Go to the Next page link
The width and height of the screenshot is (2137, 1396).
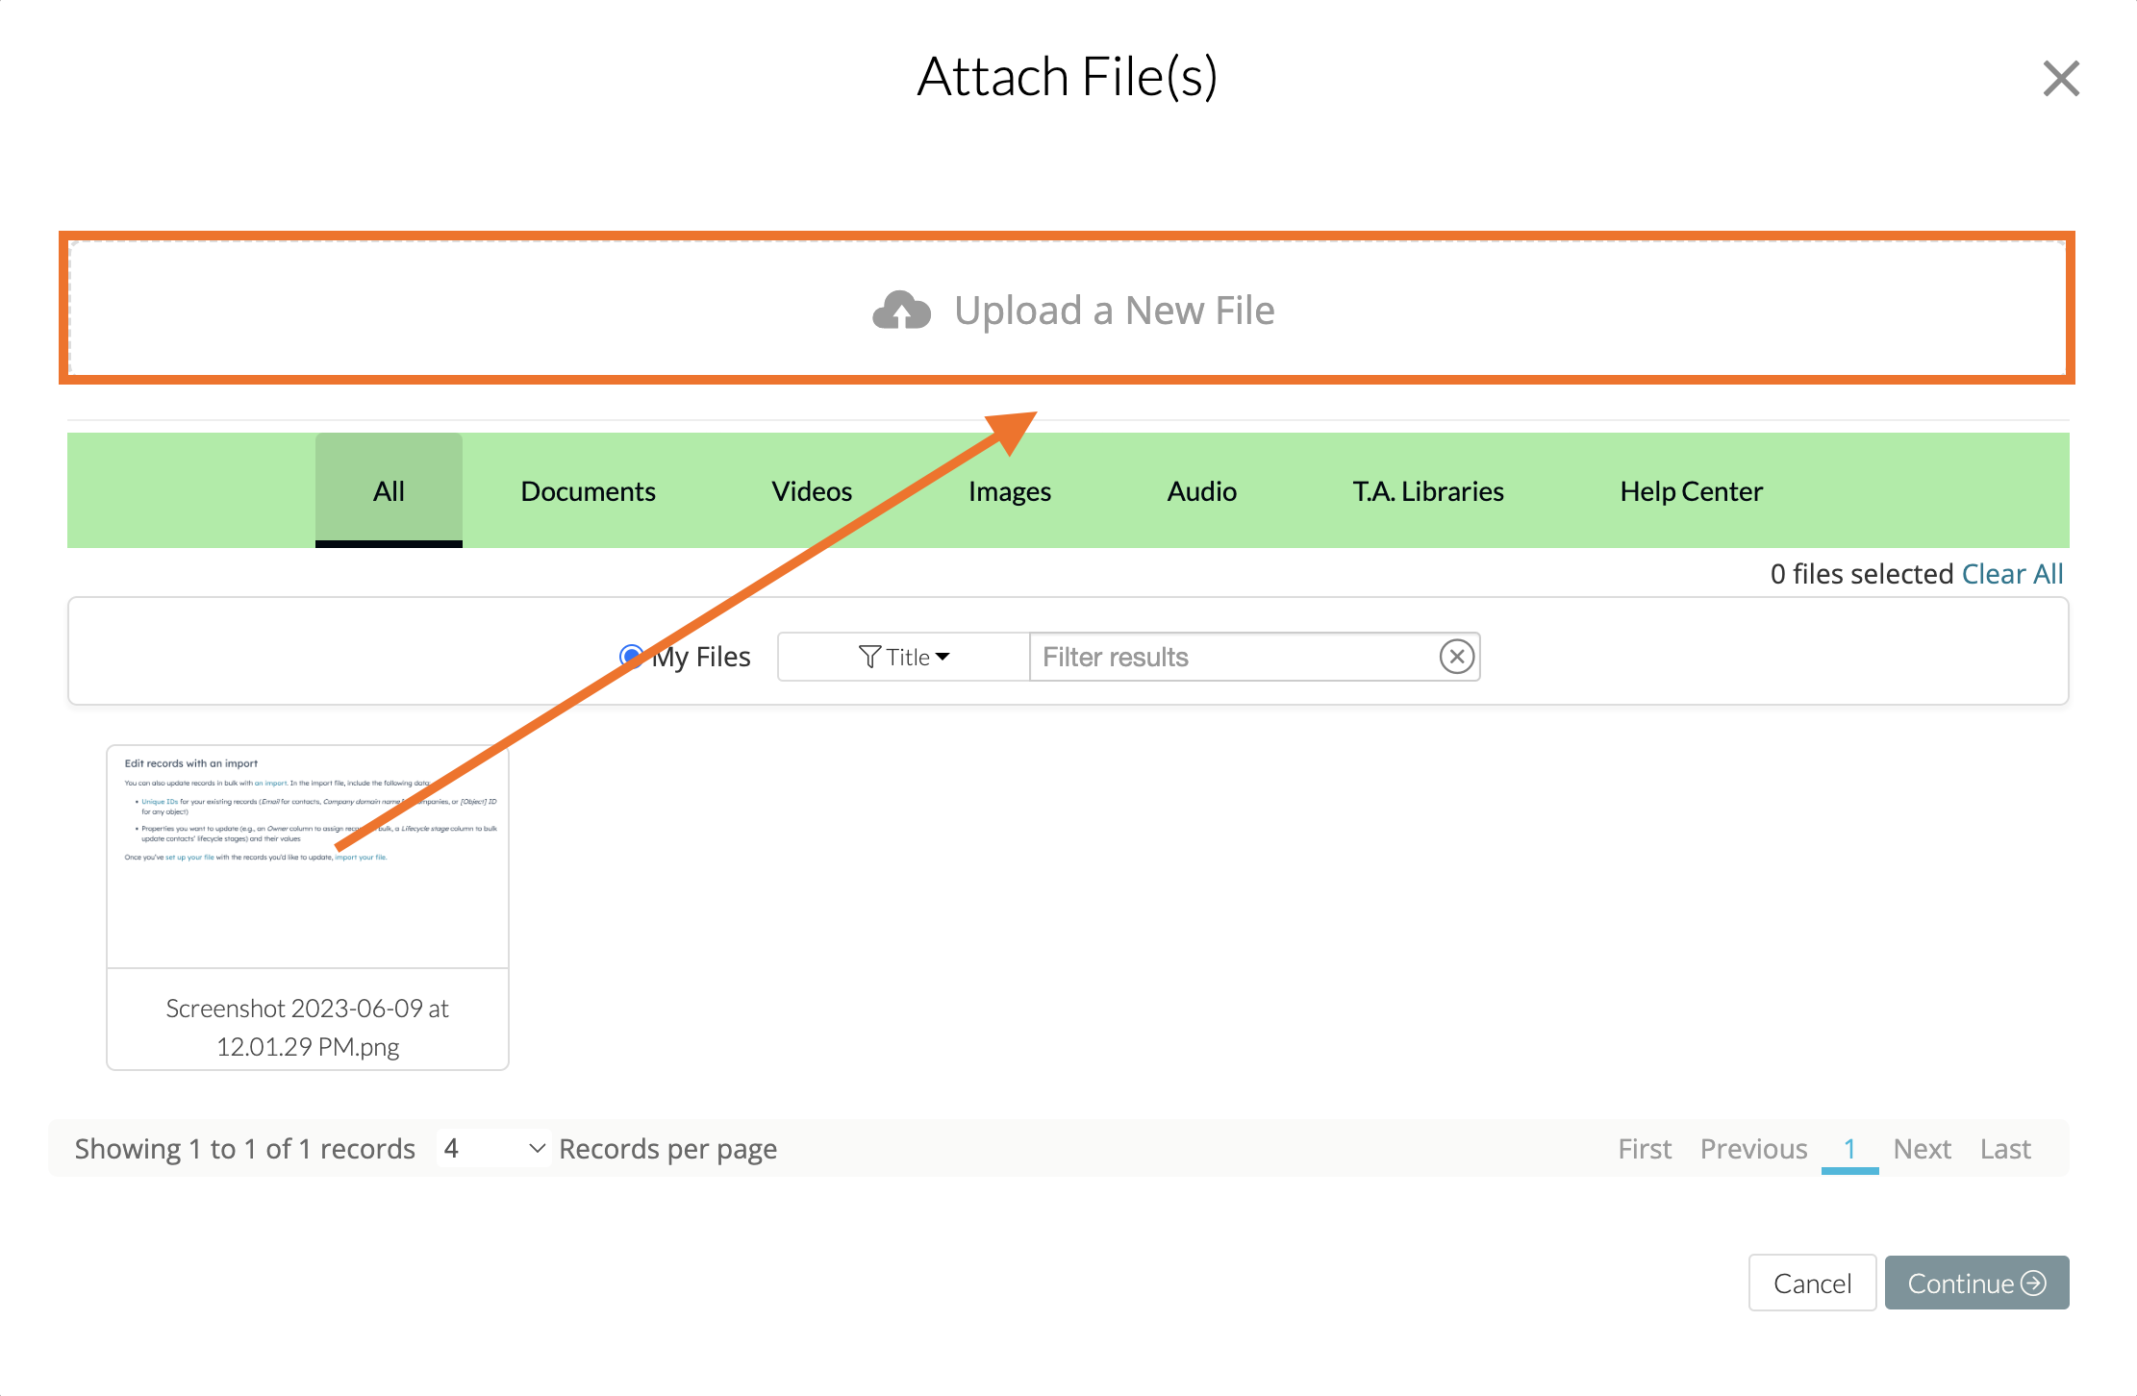coord(1922,1149)
